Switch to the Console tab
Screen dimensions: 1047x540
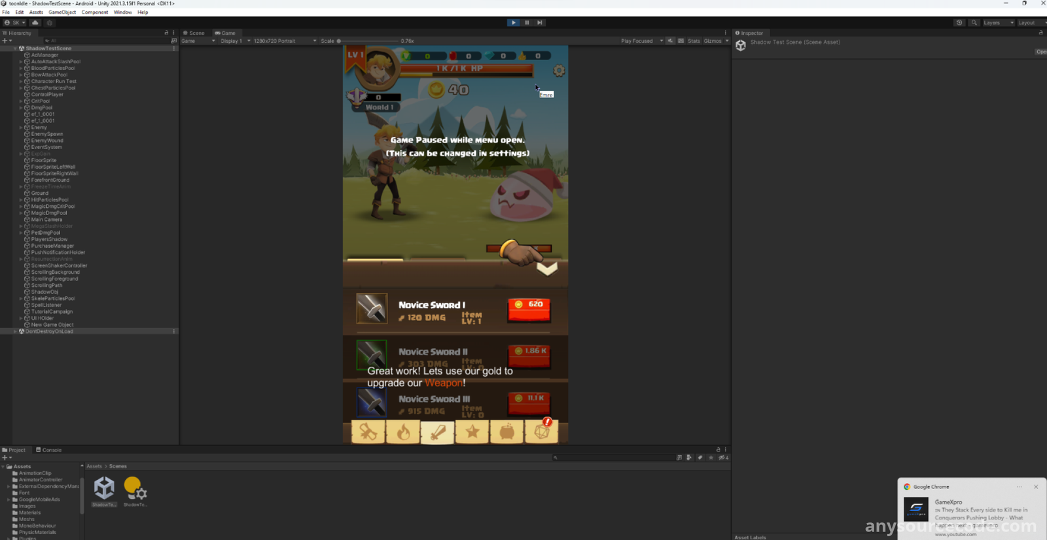(x=49, y=450)
